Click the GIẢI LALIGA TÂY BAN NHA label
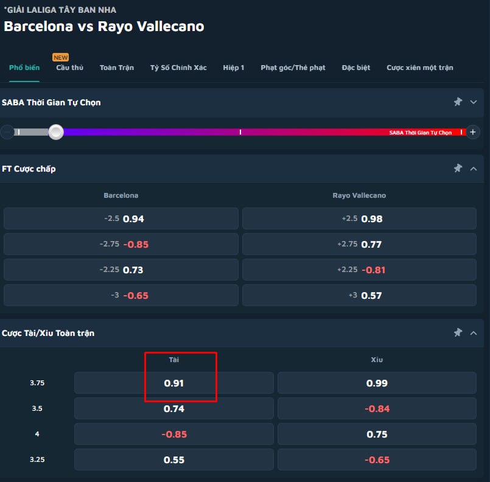490x482 pixels. click(x=60, y=10)
